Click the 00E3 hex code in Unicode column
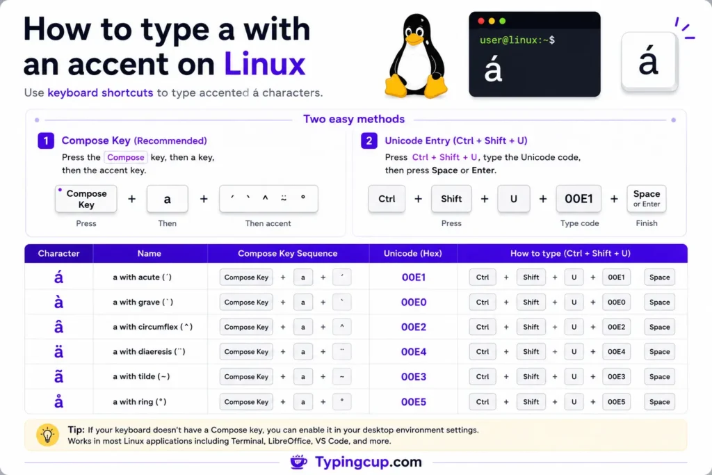 point(414,377)
